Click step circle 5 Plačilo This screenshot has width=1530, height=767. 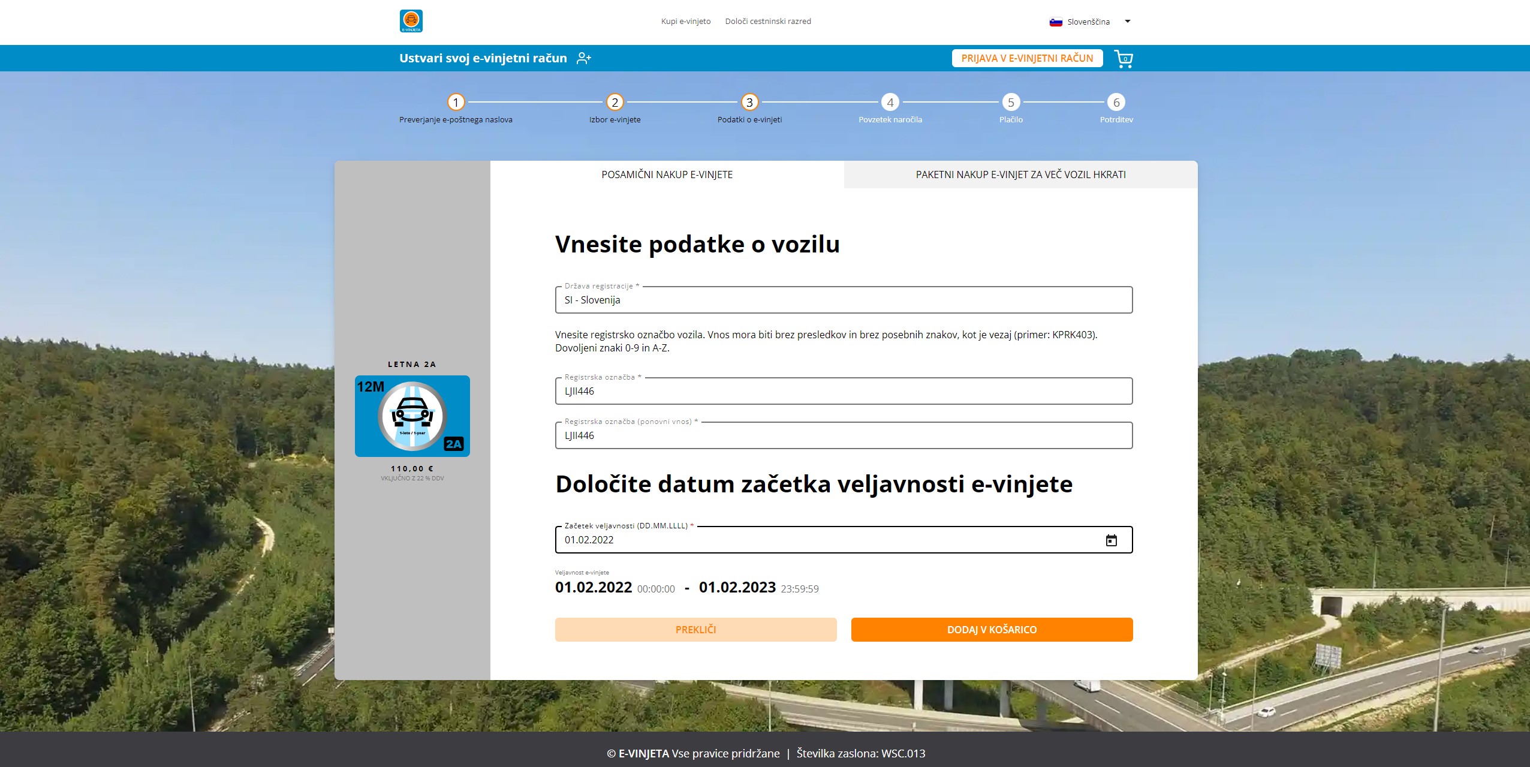[1011, 102]
